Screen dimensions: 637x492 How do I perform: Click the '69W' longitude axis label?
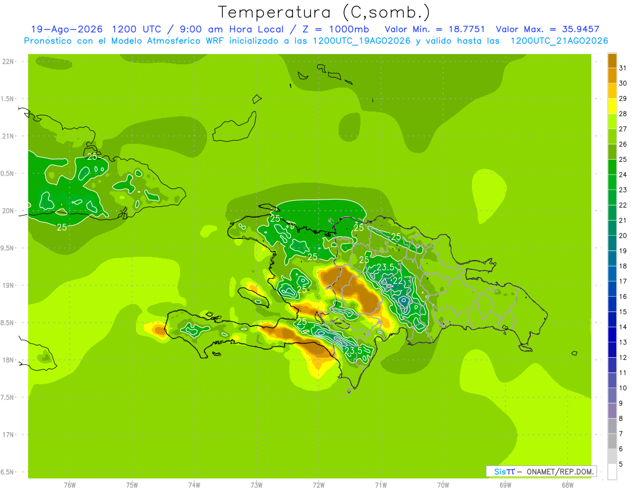coord(505,485)
